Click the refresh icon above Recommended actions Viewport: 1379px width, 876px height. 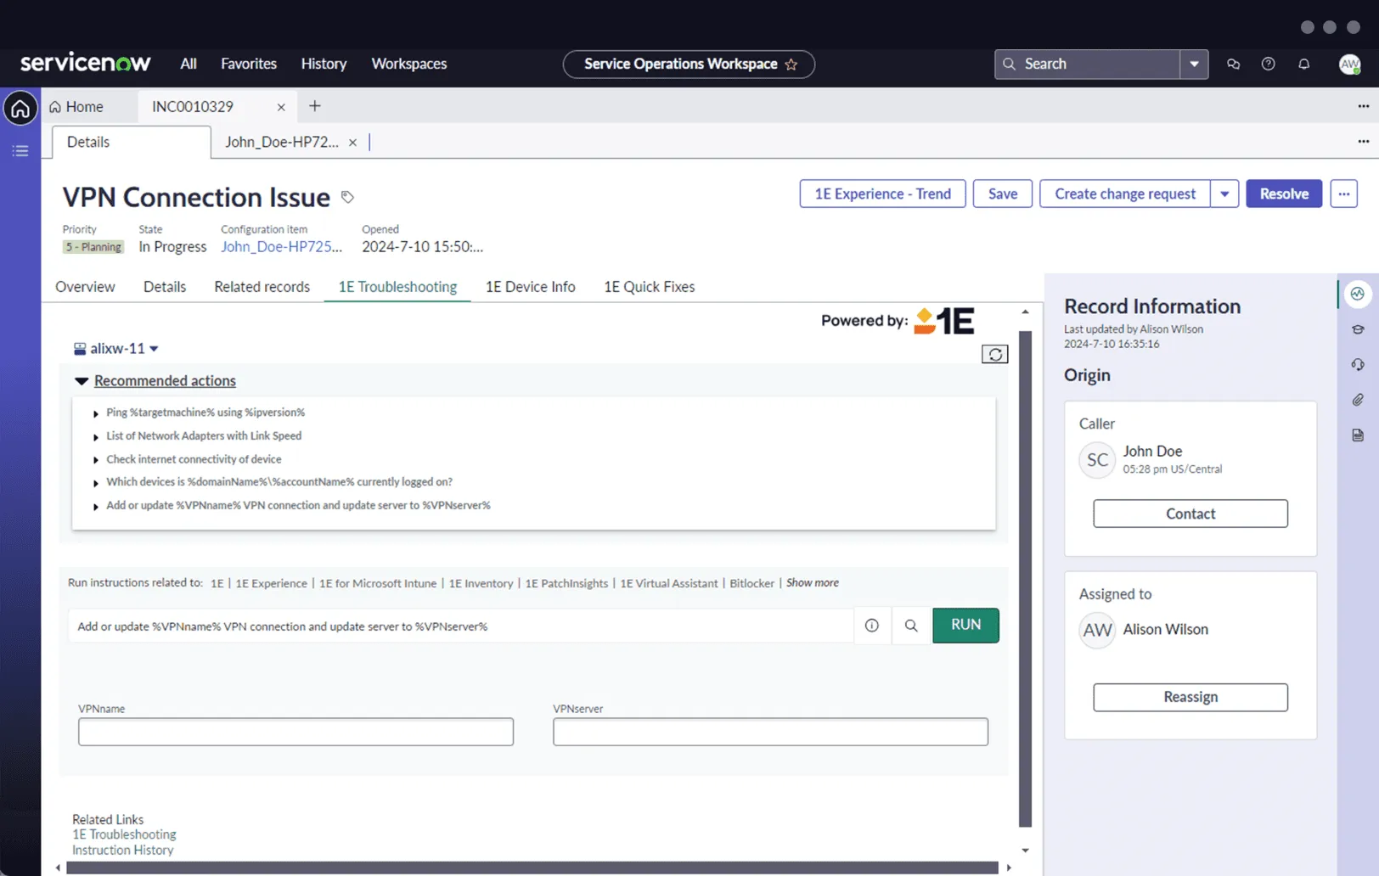click(x=994, y=354)
